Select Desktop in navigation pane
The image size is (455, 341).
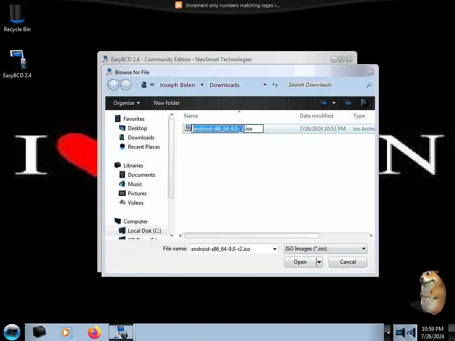pos(137,128)
